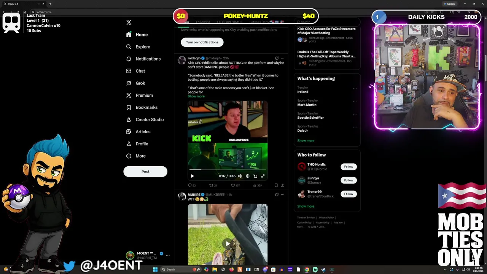Repost the midaqih tweet
The width and height of the screenshot is (487, 274).
pos(211,185)
